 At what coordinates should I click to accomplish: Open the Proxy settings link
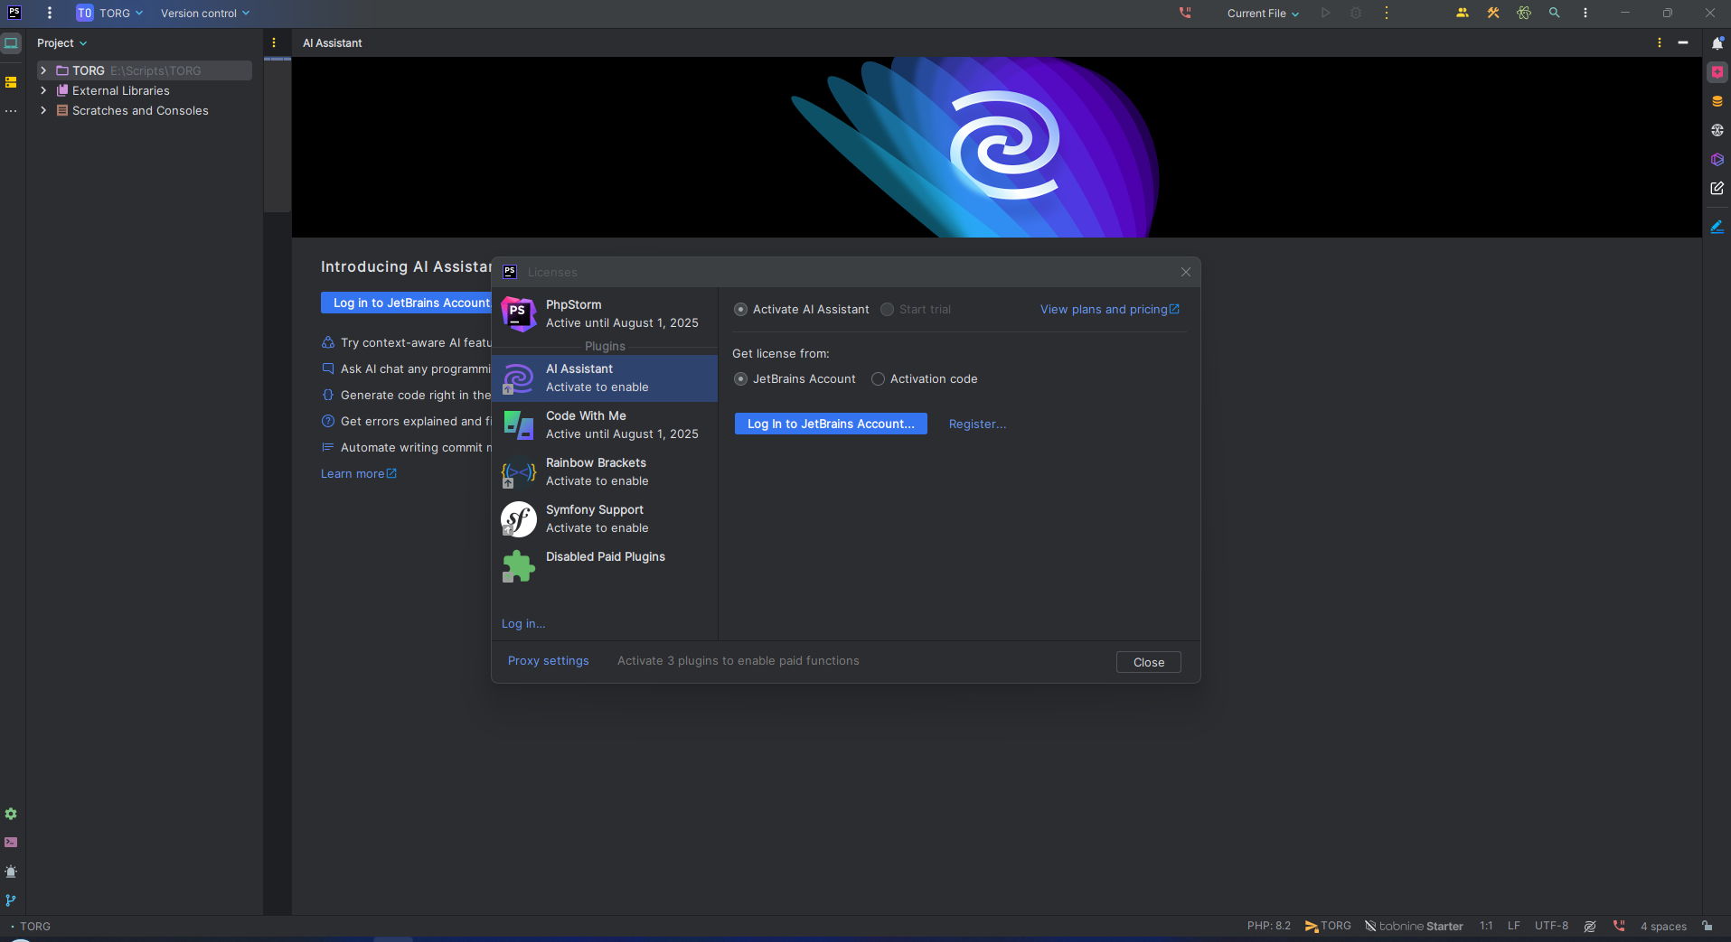pos(548,661)
